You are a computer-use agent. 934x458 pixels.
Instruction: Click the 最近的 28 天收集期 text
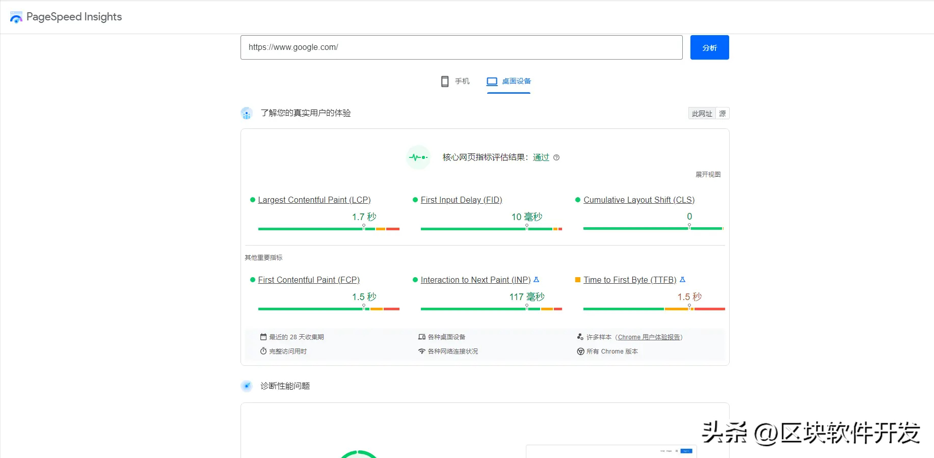[297, 337]
